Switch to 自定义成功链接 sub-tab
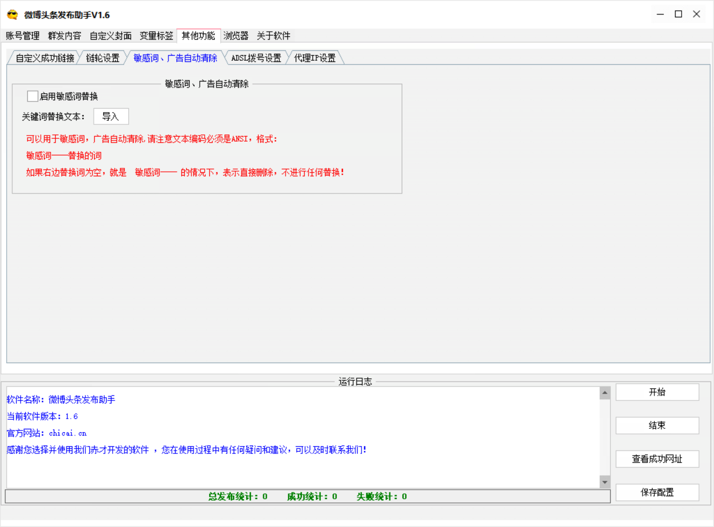The width and height of the screenshot is (714, 527). coord(45,58)
